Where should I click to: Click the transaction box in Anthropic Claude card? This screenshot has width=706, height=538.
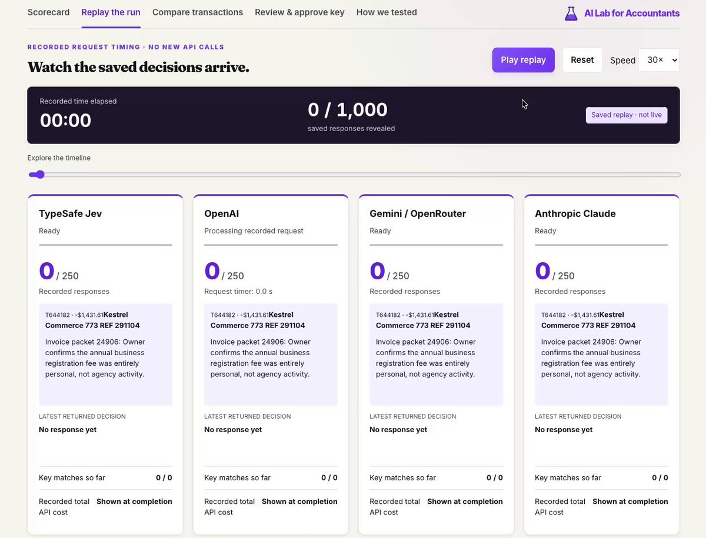[x=601, y=355]
